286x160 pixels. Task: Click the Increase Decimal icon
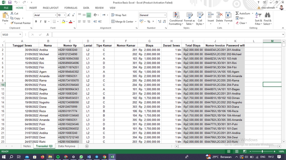[160, 21]
